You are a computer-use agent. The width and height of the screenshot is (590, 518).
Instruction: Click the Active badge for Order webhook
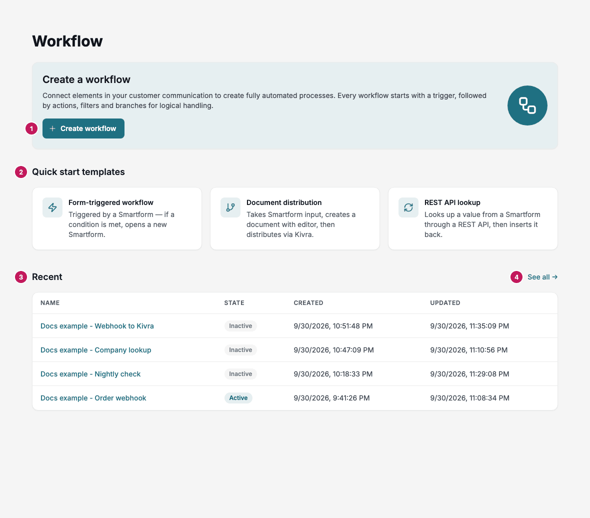pyautogui.click(x=238, y=398)
